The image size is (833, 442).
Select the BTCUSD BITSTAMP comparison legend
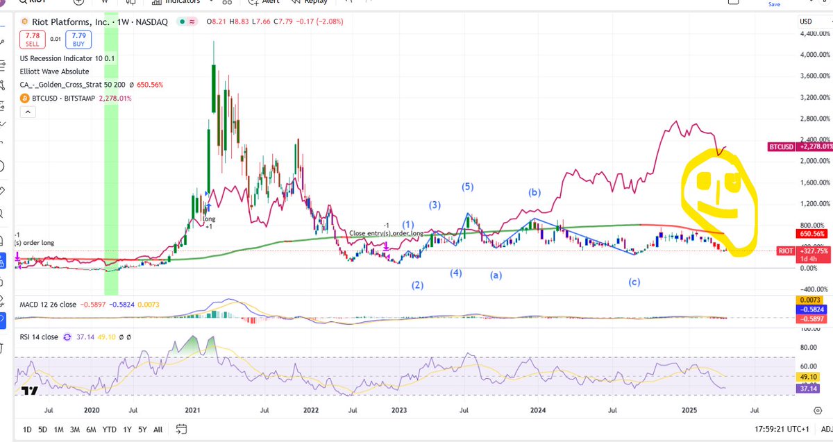pyautogui.click(x=76, y=98)
